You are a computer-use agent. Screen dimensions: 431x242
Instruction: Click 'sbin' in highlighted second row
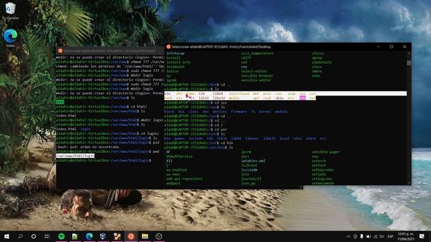click(x=279, y=98)
